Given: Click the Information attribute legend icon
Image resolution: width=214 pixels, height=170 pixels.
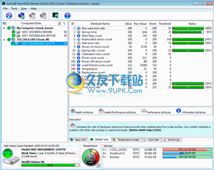Looking at the screenshot, I should (x=178, y=111).
